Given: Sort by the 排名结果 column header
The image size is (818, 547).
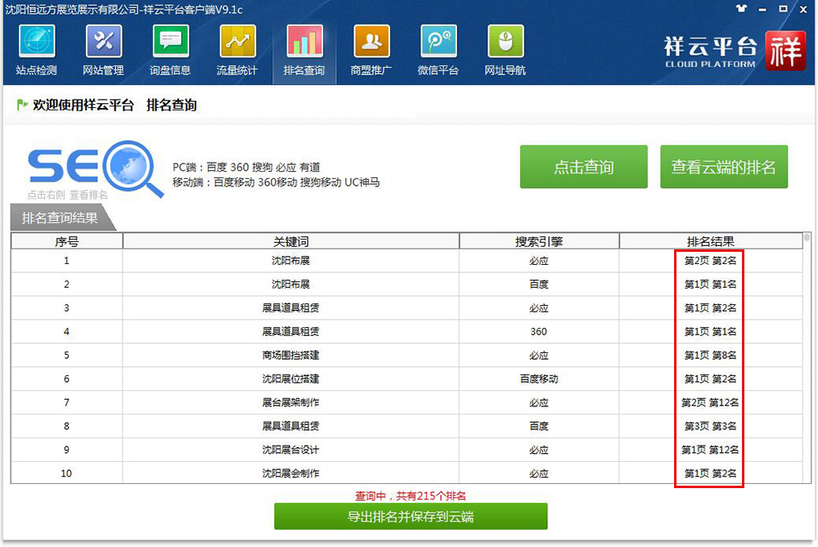Looking at the screenshot, I should (x=711, y=241).
